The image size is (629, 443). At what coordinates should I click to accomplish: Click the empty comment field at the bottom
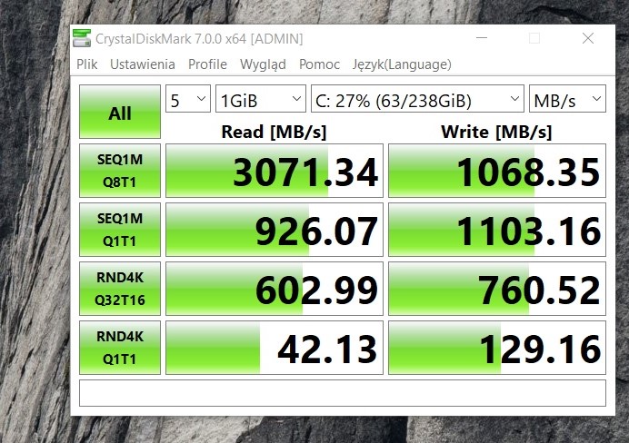pyautogui.click(x=343, y=393)
